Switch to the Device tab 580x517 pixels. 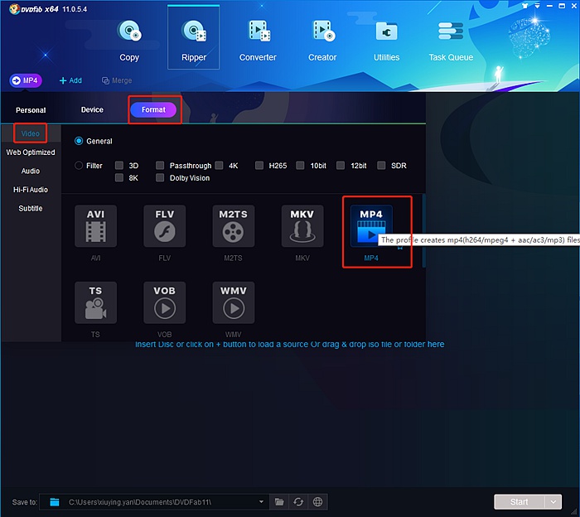pos(92,109)
